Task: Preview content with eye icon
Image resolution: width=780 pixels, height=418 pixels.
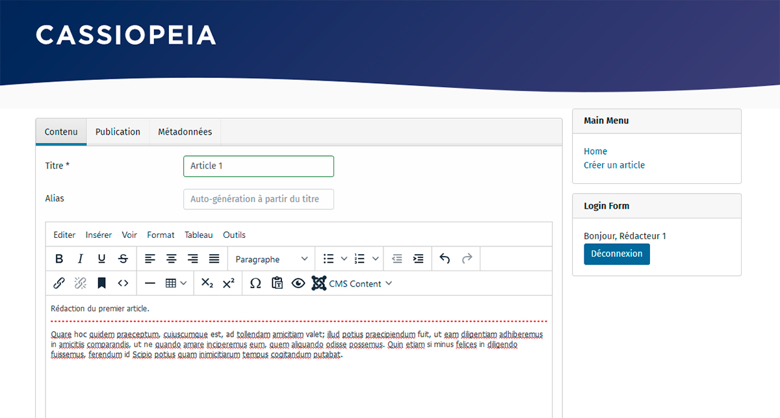Action: click(298, 283)
